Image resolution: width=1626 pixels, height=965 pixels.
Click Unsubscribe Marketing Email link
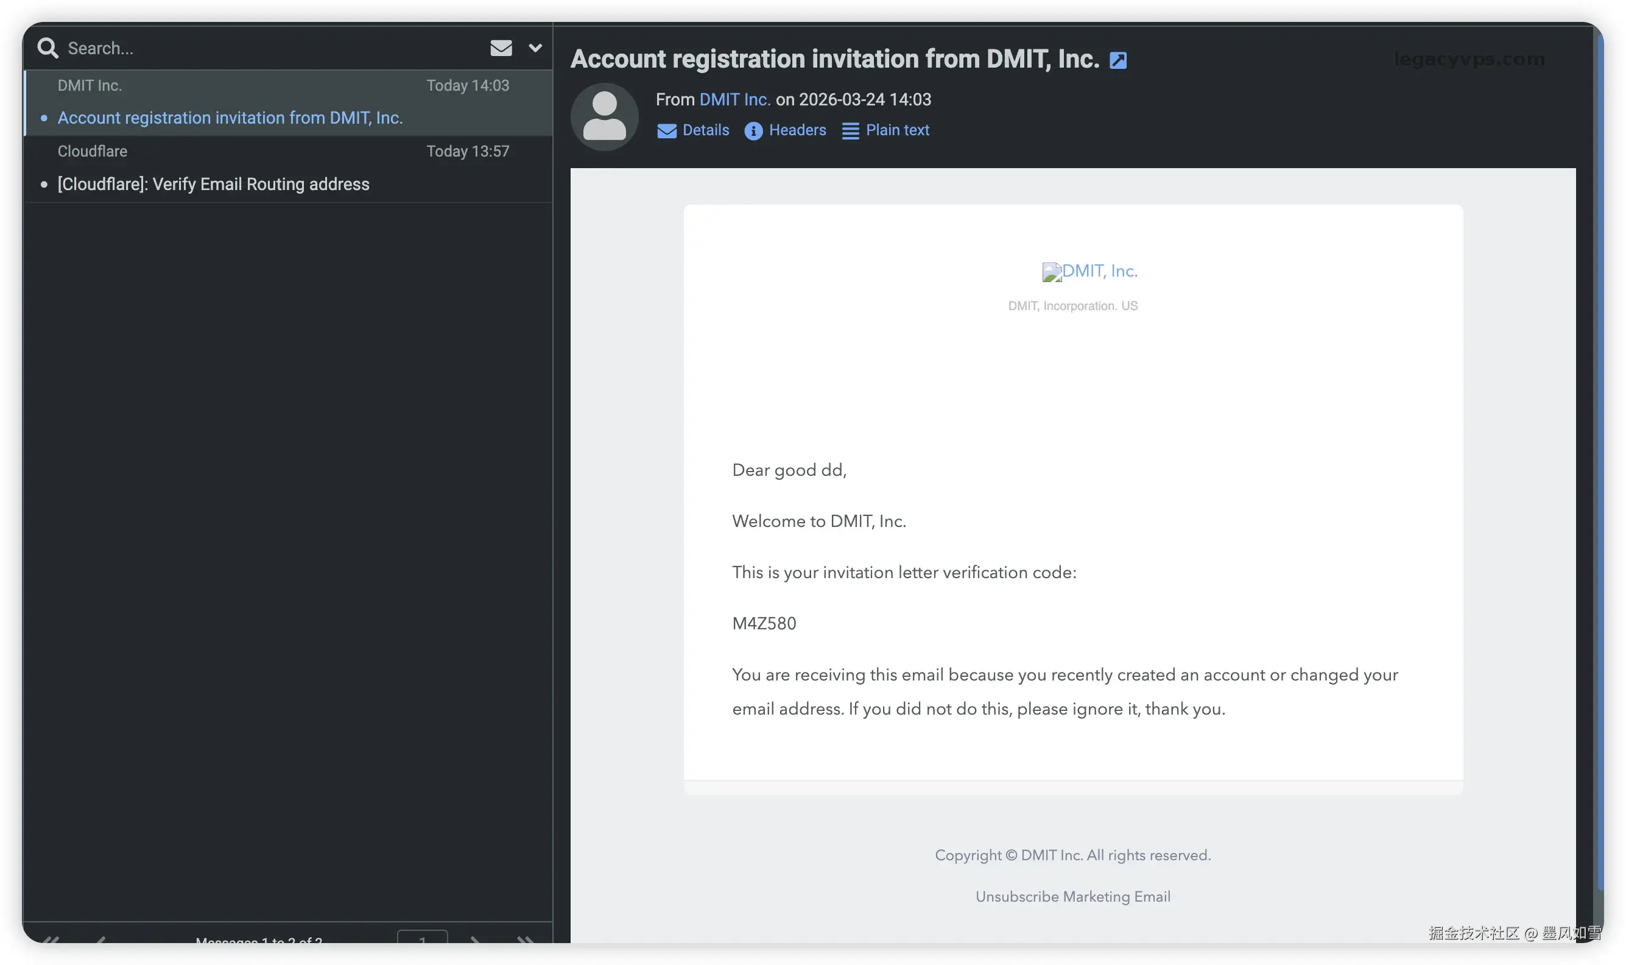coord(1072,896)
